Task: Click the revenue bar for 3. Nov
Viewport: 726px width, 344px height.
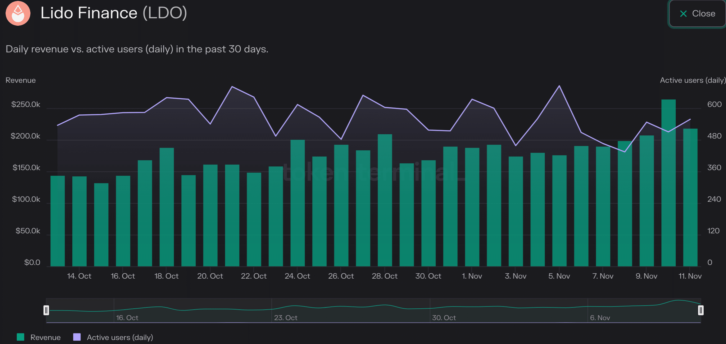Action: pos(516,211)
